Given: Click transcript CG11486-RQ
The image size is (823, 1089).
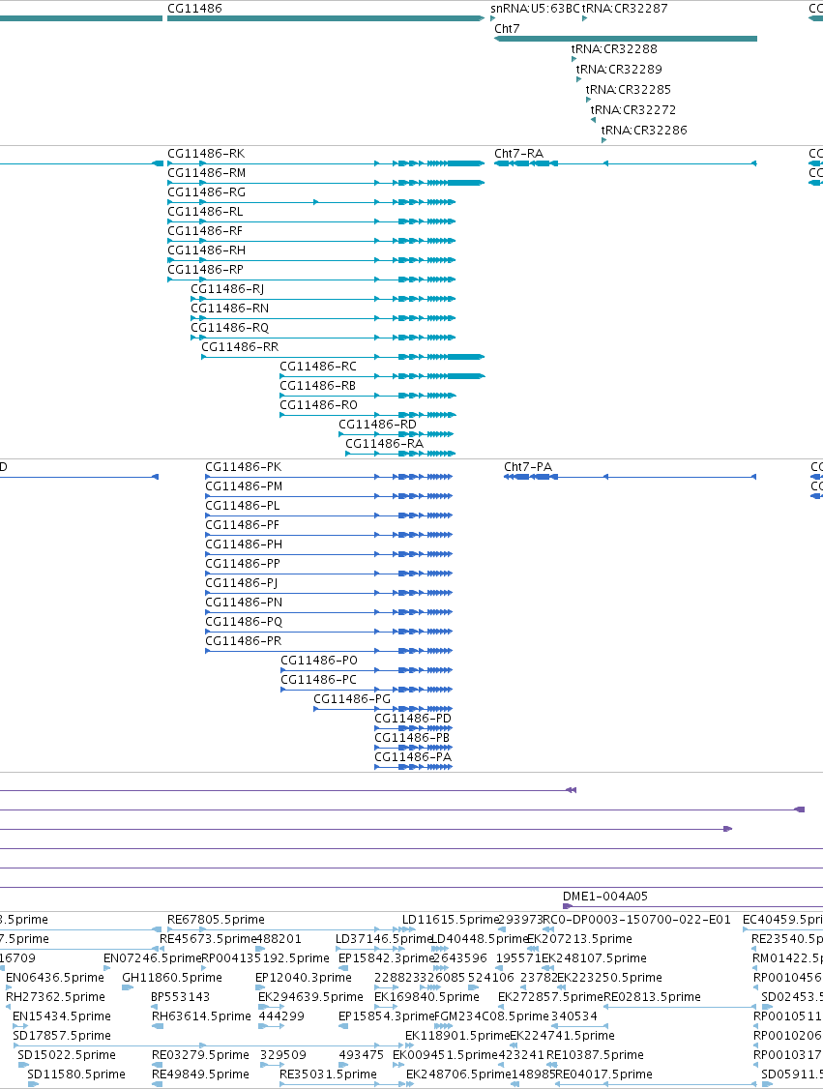Looking at the screenshot, I should 230,328.
